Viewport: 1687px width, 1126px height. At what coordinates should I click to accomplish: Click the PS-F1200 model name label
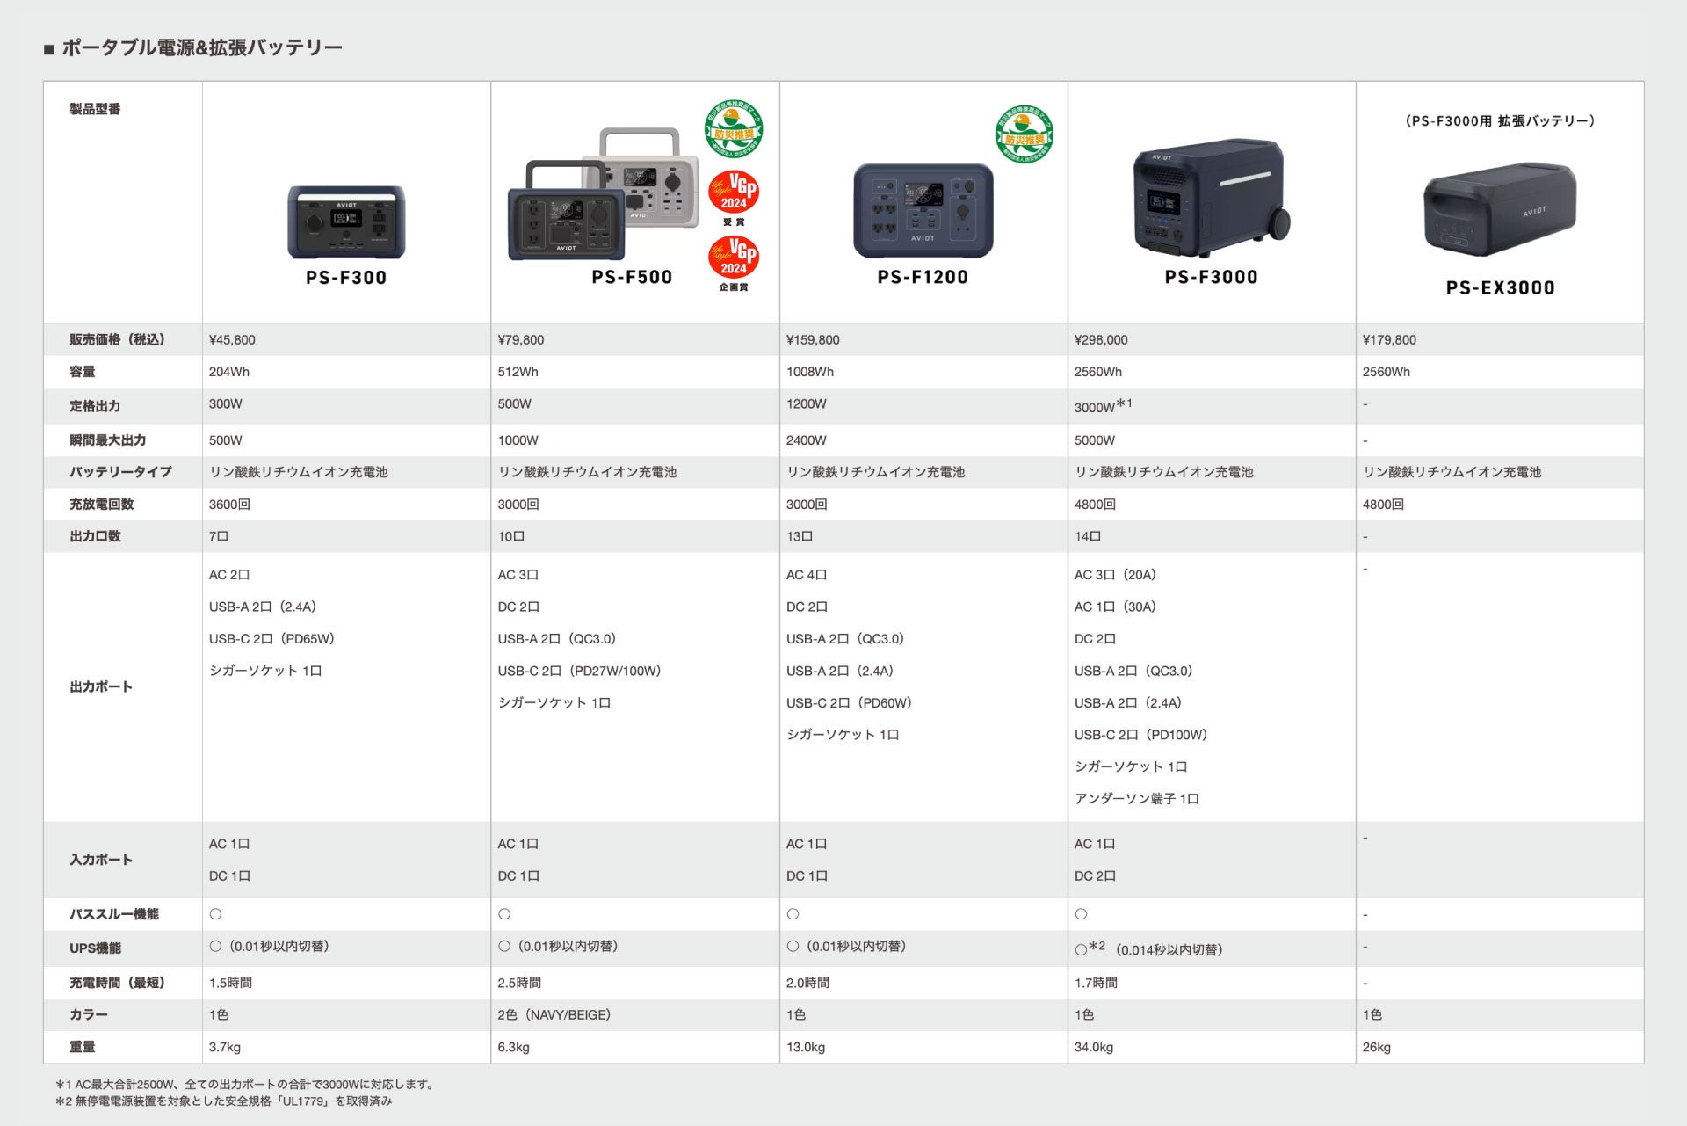(923, 278)
